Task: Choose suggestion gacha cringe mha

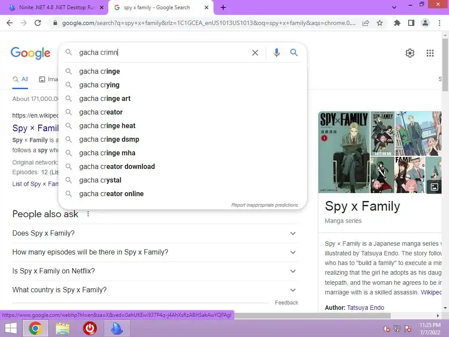Action: (x=182, y=153)
